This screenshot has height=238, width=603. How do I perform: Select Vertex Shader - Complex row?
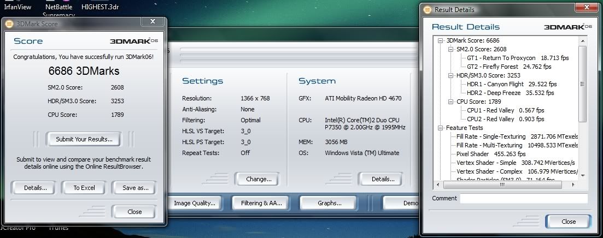pos(517,171)
